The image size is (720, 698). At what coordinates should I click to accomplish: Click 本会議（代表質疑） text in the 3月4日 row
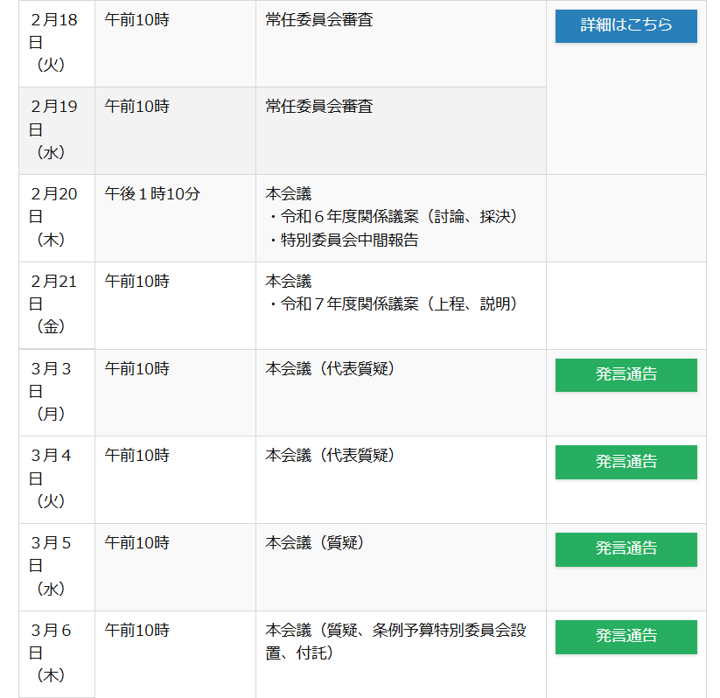pyautogui.click(x=330, y=456)
